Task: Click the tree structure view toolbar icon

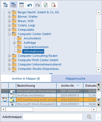Action: click(x=5, y=5)
